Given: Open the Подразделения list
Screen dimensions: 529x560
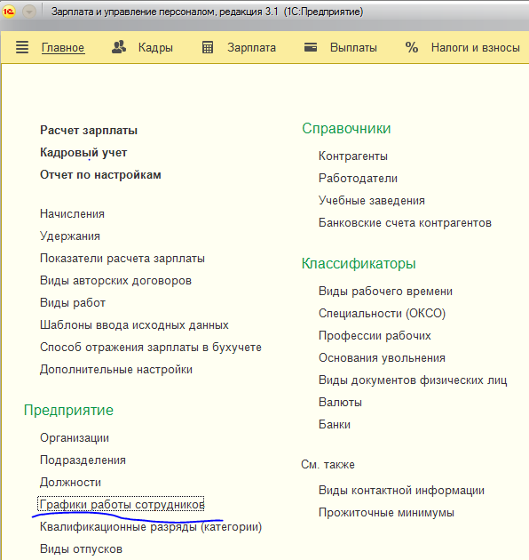Looking at the screenshot, I should [x=83, y=460].
